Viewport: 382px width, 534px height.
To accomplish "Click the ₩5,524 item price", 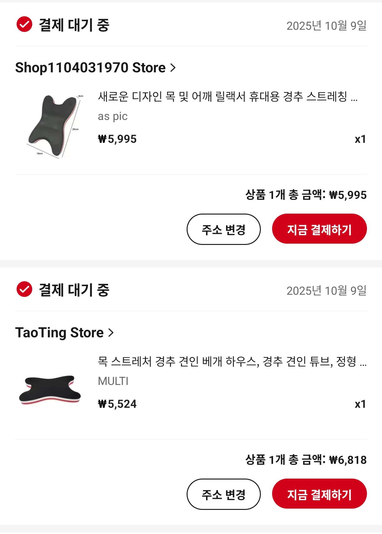I will pos(117,404).
